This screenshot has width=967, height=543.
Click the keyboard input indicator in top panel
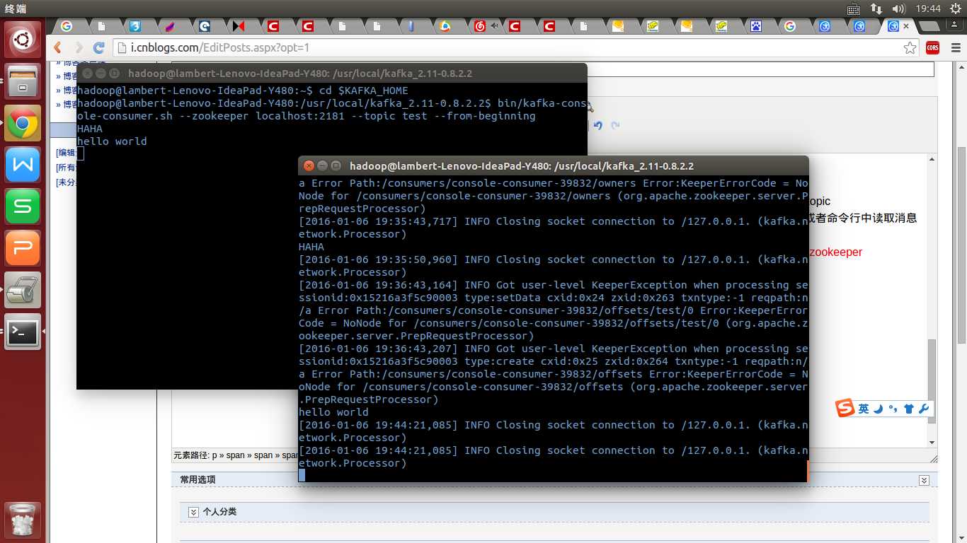pyautogui.click(x=853, y=8)
